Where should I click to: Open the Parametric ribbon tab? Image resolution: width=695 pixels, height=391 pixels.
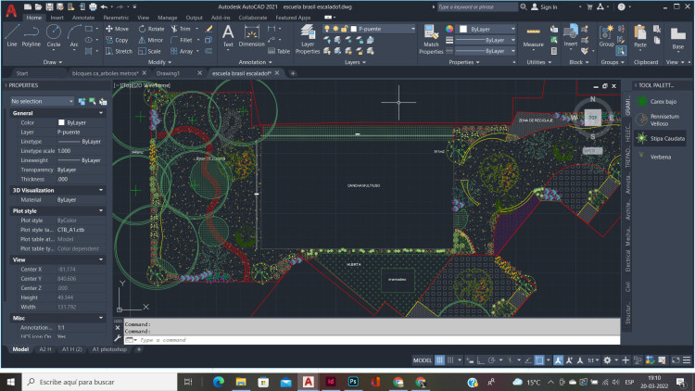point(116,18)
